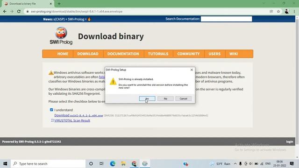Open the Download swipl-8.4.1-1.x64.exe link

(x=78, y=115)
